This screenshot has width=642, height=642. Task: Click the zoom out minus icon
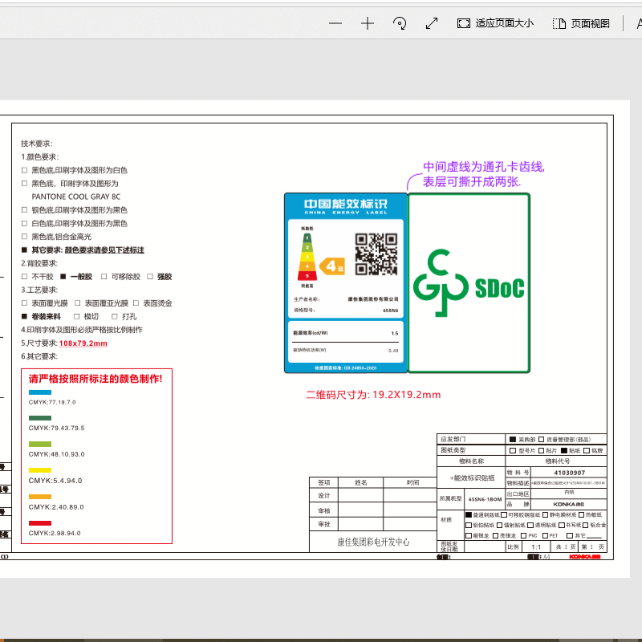coord(335,23)
